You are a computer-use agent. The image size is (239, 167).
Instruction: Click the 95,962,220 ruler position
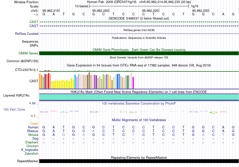point(100,11)
